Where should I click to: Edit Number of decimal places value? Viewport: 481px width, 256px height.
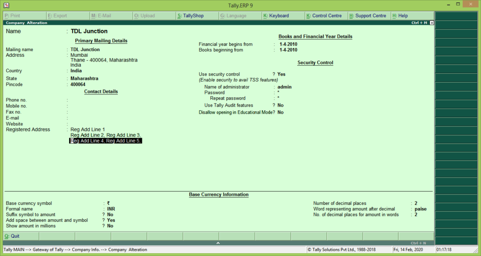(416, 203)
